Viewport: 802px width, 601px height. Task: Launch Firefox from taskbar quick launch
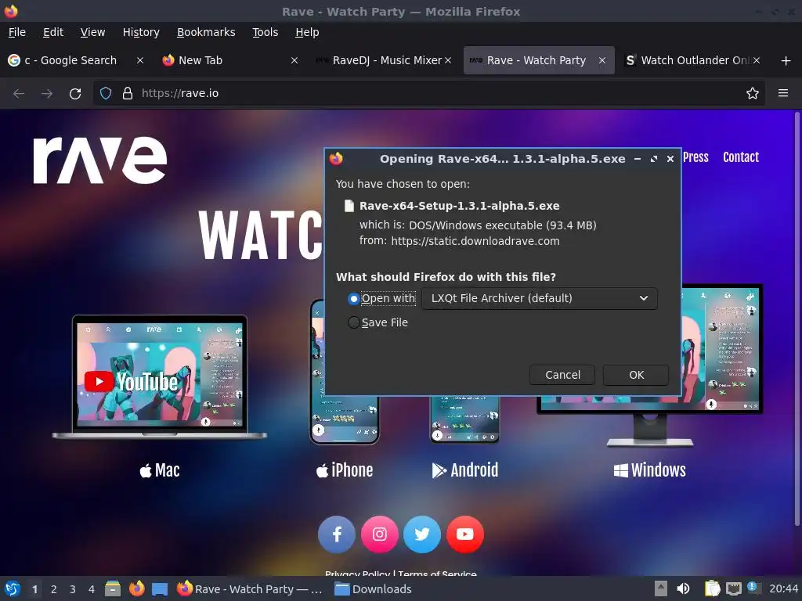tap(136, 588)
